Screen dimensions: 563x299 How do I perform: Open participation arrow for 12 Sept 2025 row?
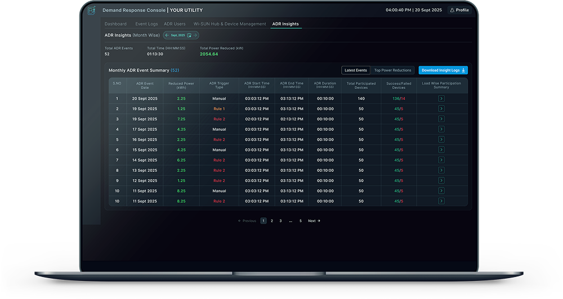click(x=441, y=181)
